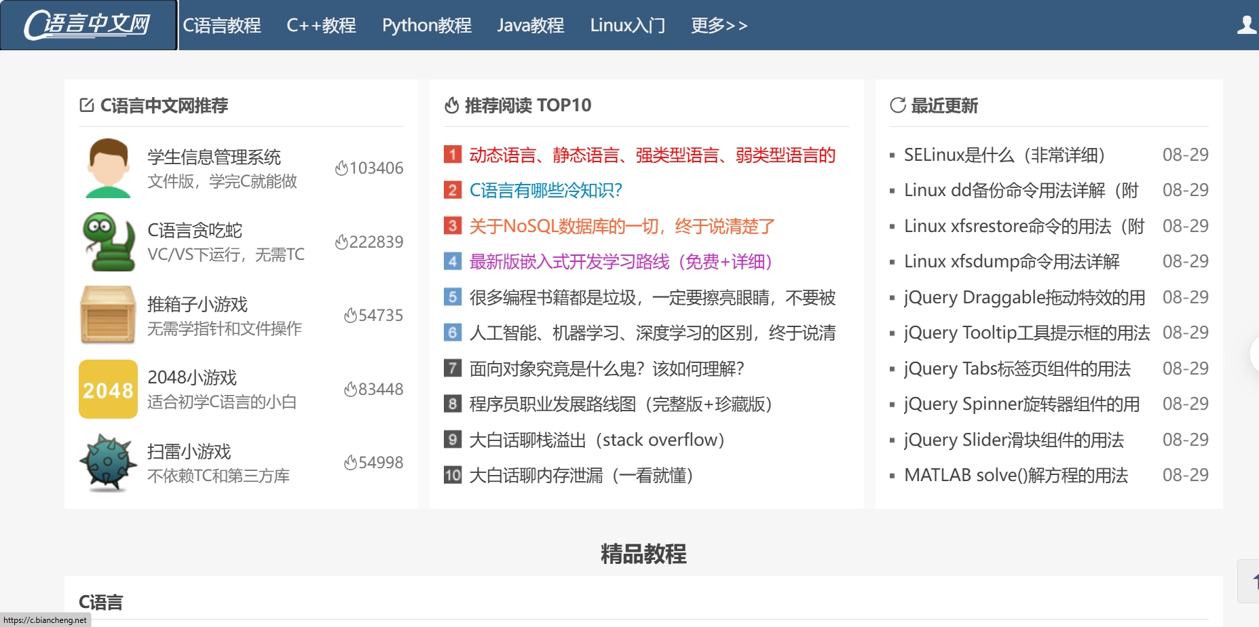Screen dimensions: 1259x627
Task: Click the 关于NoSQL数据库的一切 article link
Action: click(621, 226)
